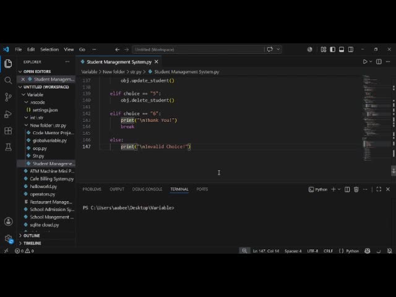Click the errors and warnings status counter
The image size is (396, 297).
pos(24,251)
